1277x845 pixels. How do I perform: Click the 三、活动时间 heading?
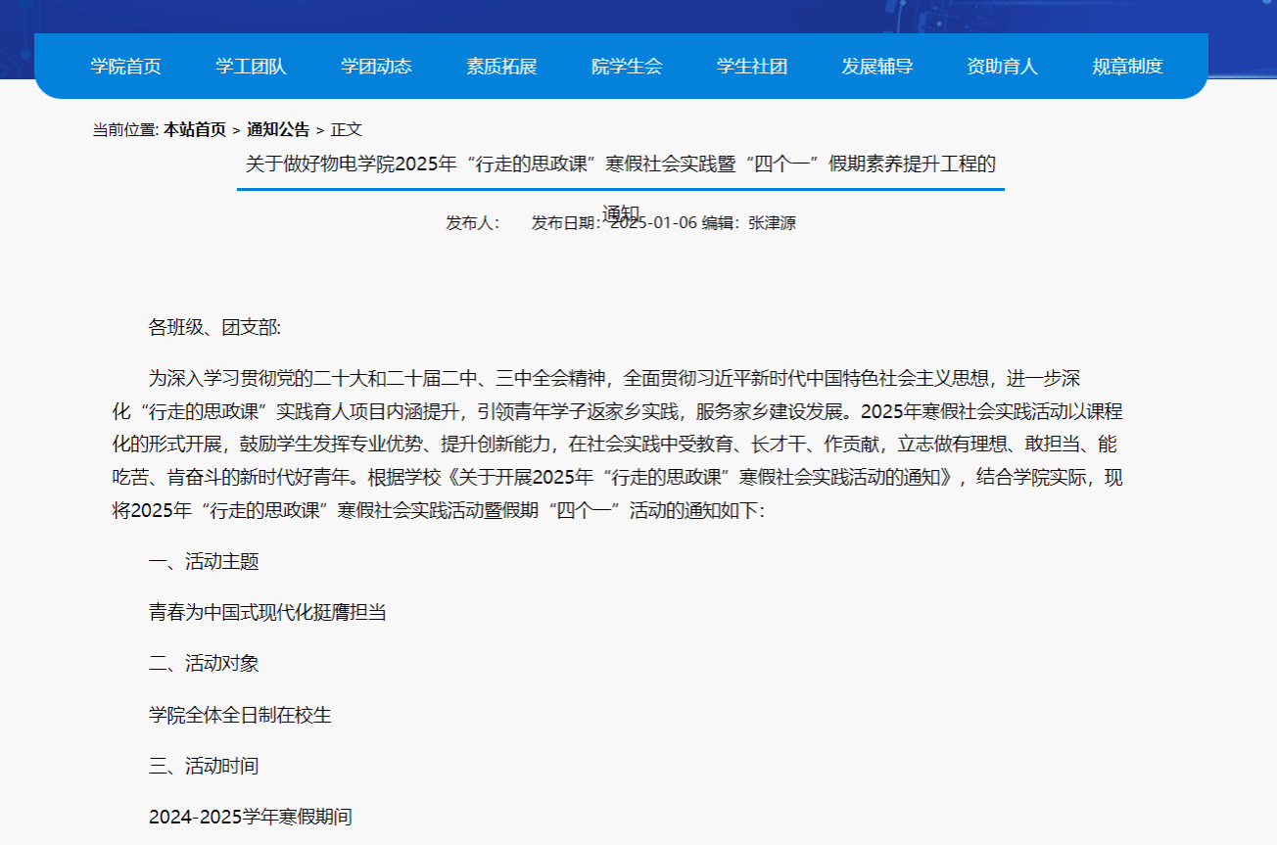click(204, 766)
